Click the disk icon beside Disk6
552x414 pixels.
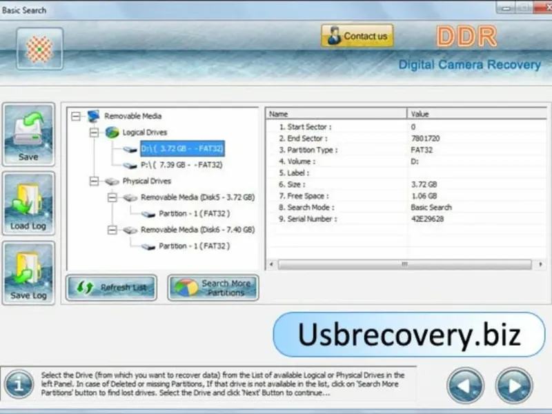pyautogui.click(x=130, y=230)
